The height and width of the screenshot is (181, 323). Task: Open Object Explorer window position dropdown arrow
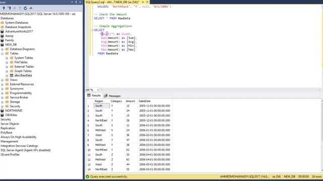click(x=72, y=2)
